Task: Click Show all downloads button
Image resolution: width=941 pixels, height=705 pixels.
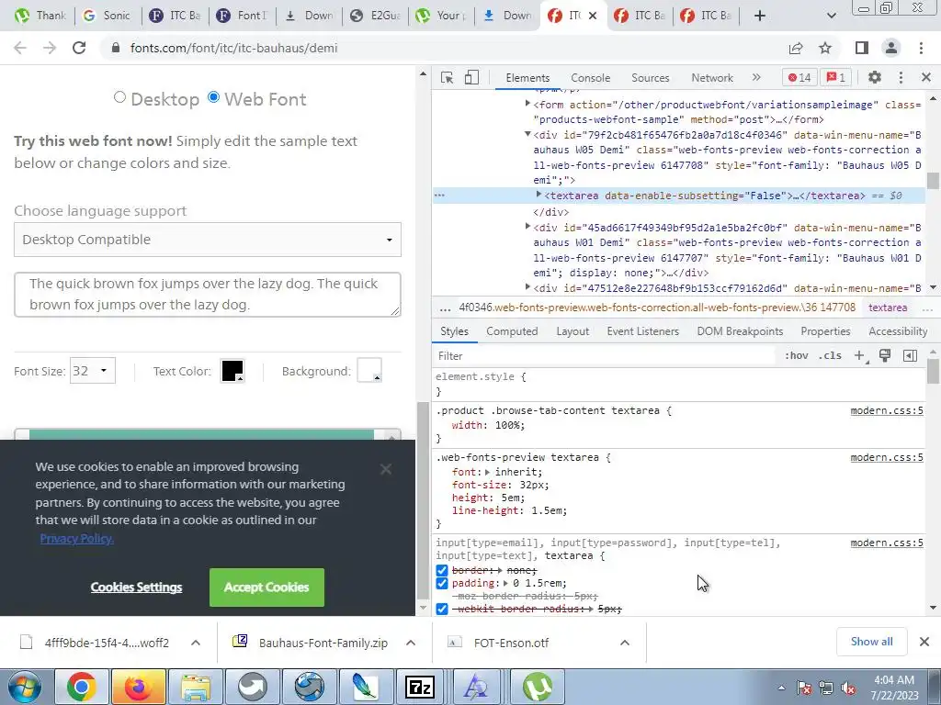Action: [871, 642]
